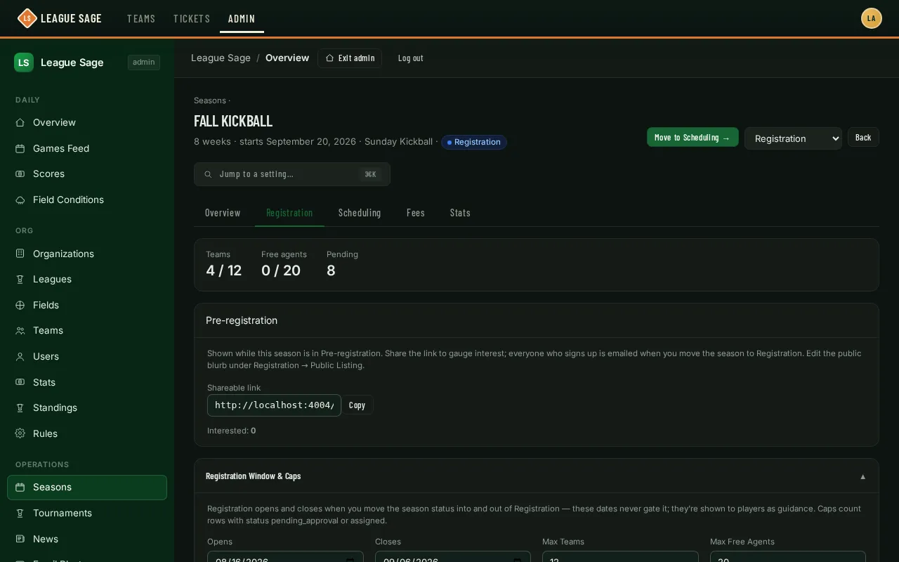Click the Games Feed calendar icon
Image resolution: width=899 pixels, height=562 pixels.
point(20,148)
